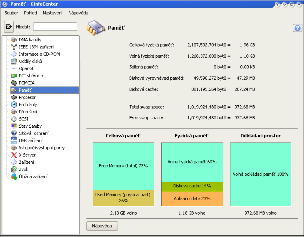The height and width of the screenshot is (237, 304).
Task: Click the Informace o CD-ROM disc icon
Action: coord(14,54)
